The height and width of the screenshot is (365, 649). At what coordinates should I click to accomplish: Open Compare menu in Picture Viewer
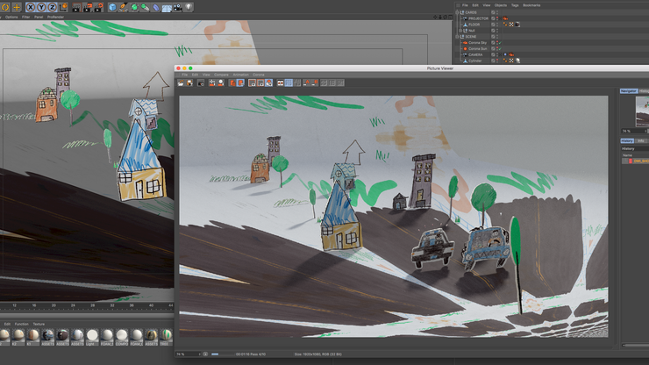(x=221, y=75)
